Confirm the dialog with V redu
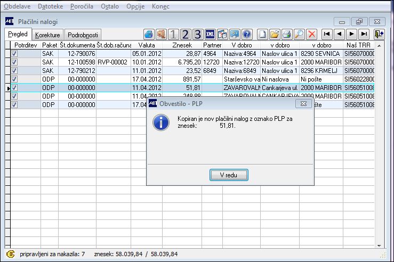Viewport: 394px width, 262px height. point(229,175)
